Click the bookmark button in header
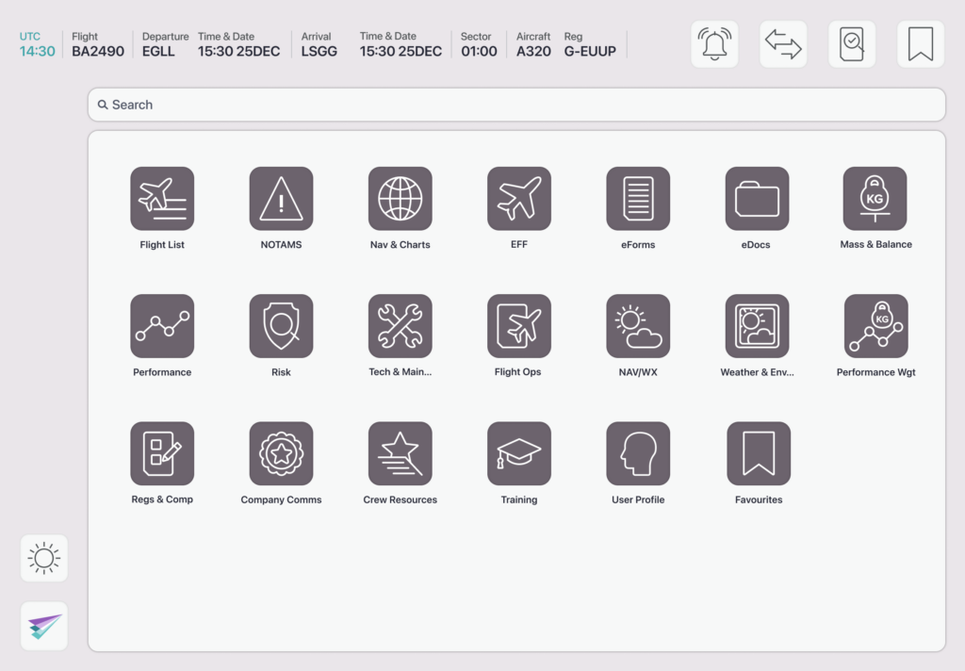The image size is (965, 671). [920, 44]
